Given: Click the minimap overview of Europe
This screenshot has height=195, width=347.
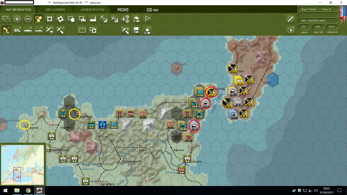Looking at the screenshot, I should coord(22,165).
